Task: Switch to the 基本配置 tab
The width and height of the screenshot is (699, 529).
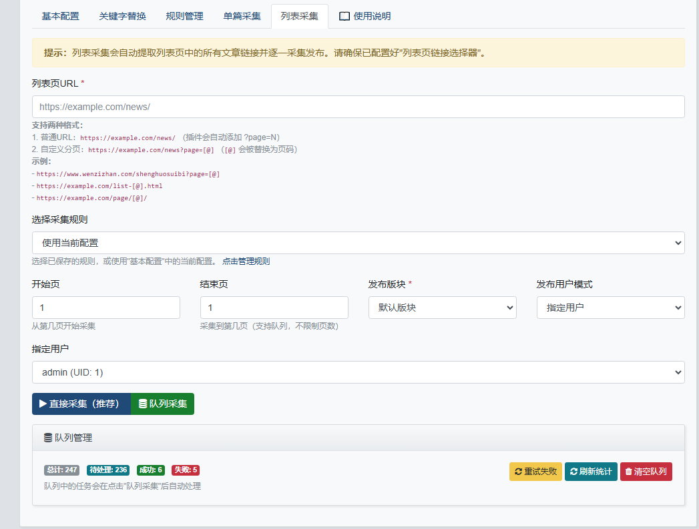Action: click(x=60, y=16)
